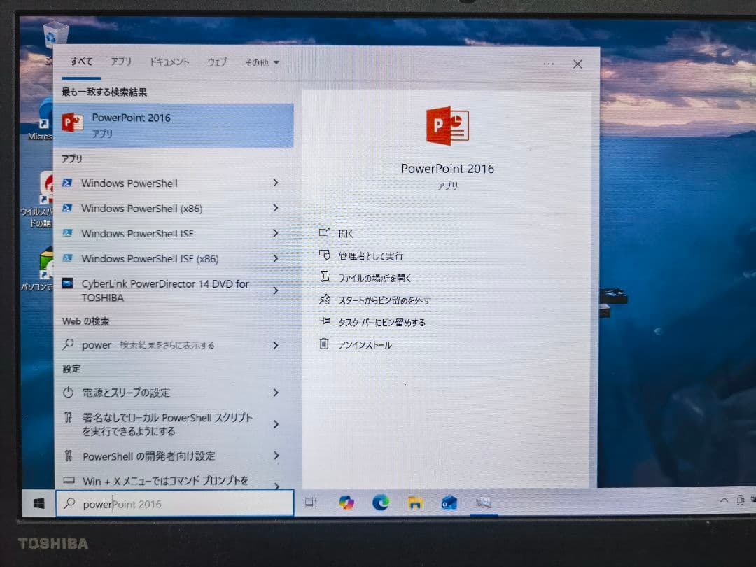The width and height of the screenshot is (756, 567).
Task: Expand the Windows PowerShell result chevron
Action: click(276, 183)
